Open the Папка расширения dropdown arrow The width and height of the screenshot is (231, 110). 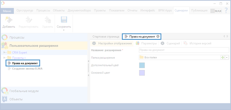(x=227, y=57)
